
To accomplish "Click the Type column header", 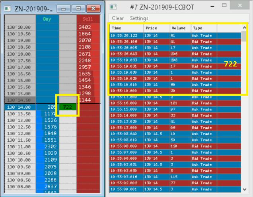I will 204,28.
